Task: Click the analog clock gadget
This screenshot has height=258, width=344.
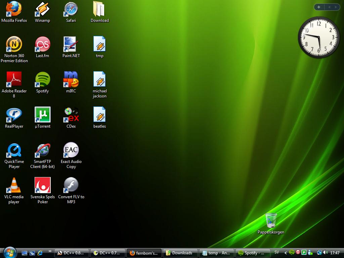Action: 318,37
